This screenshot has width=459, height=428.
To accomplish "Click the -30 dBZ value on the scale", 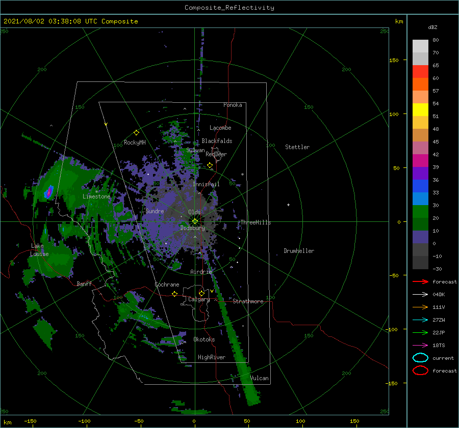I will click(437, 269).
